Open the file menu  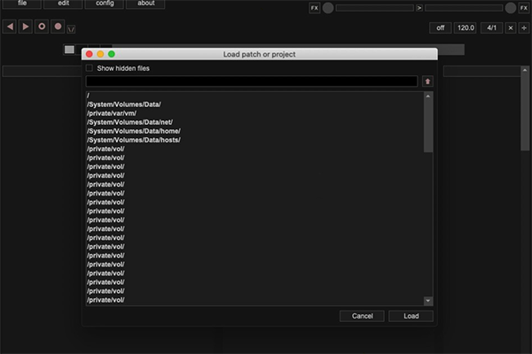tap(22, 4)
